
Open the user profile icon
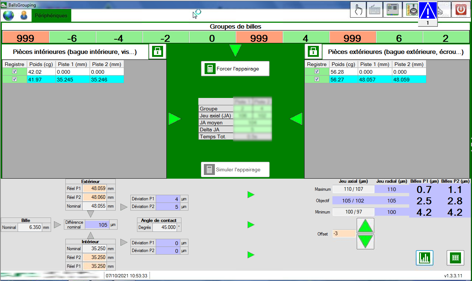coord(24,16)
